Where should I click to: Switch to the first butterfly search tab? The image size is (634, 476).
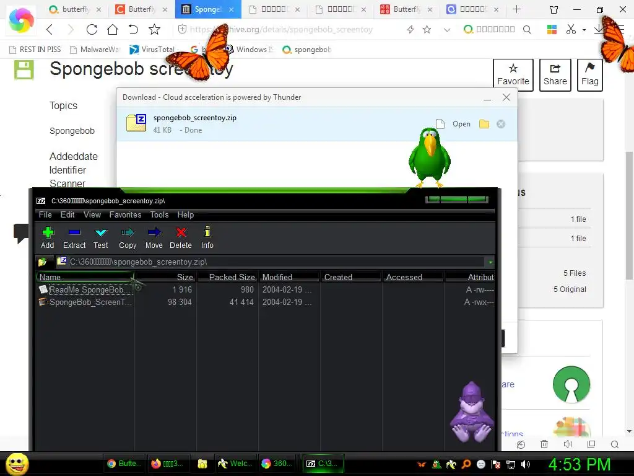click(x=75, y=9)
